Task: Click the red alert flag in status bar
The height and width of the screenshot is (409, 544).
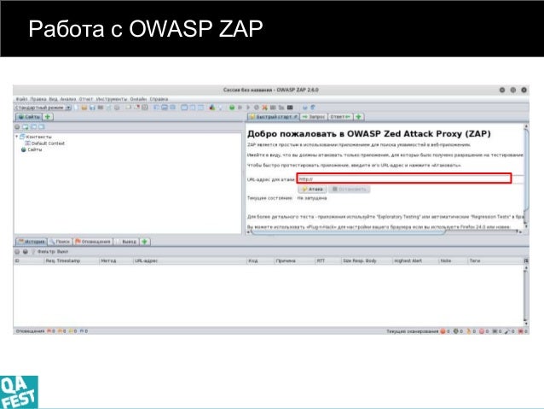Action: (x=49, y=331)
